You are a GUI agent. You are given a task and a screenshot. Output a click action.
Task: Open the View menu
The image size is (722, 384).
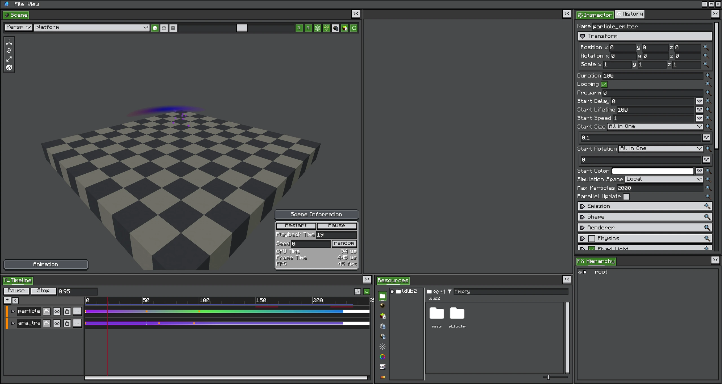(33, 4)
